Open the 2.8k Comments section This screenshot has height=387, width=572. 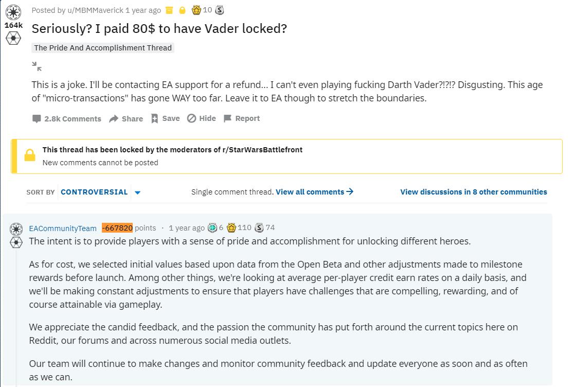pyautogui.click(x=67, y=118)
